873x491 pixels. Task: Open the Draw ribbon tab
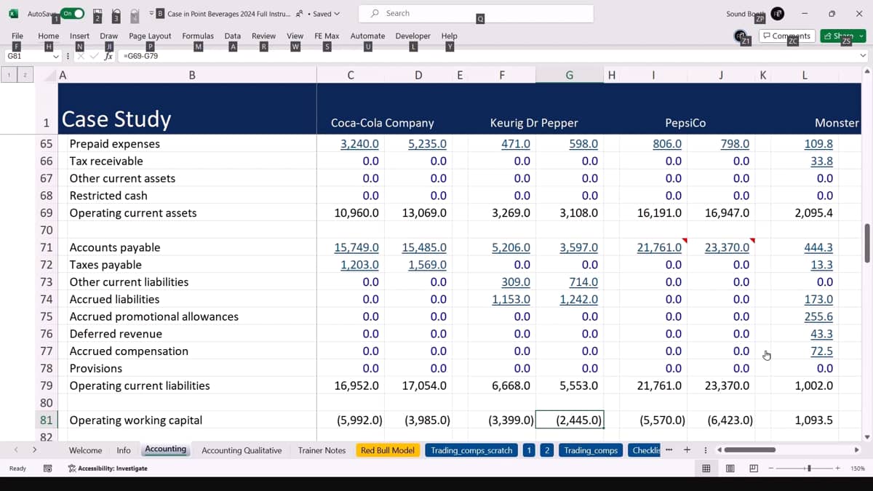tap(109, 36)
